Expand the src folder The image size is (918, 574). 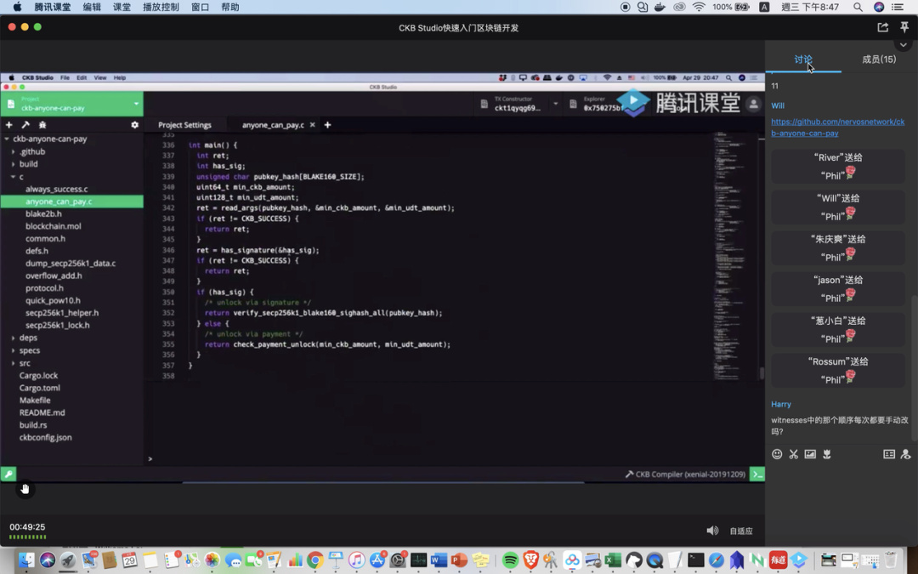coord(13,363)
